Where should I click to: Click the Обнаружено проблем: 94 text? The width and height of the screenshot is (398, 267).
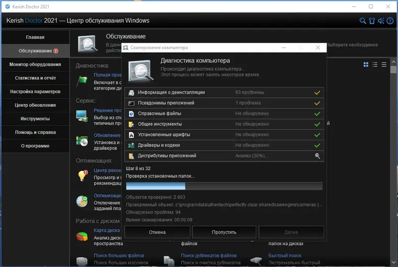153,212
